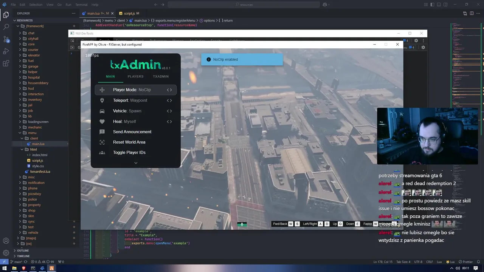The height and width of the screenshot is (272, 484).
Task: Open fxmanifest.lua in the file tree
Action: tap(40, 172)
